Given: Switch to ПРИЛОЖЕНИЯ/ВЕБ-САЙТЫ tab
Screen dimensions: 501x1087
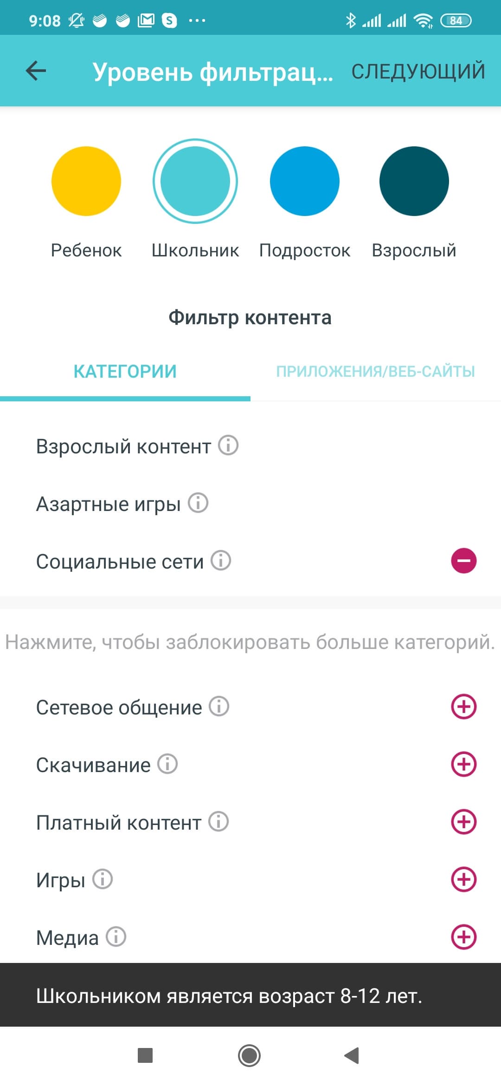Looking at the screenshot, I should click(x=376, y=372).
